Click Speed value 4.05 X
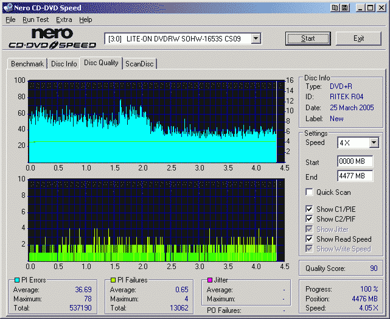390x319 pixels. 369,308
